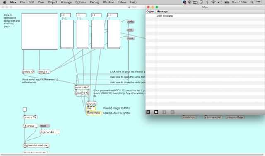Image resolution: width=265 pixels, height=156 pixels.
Task: Click the camera-shaped menu bar icon
Action: [x=195, y=2]
